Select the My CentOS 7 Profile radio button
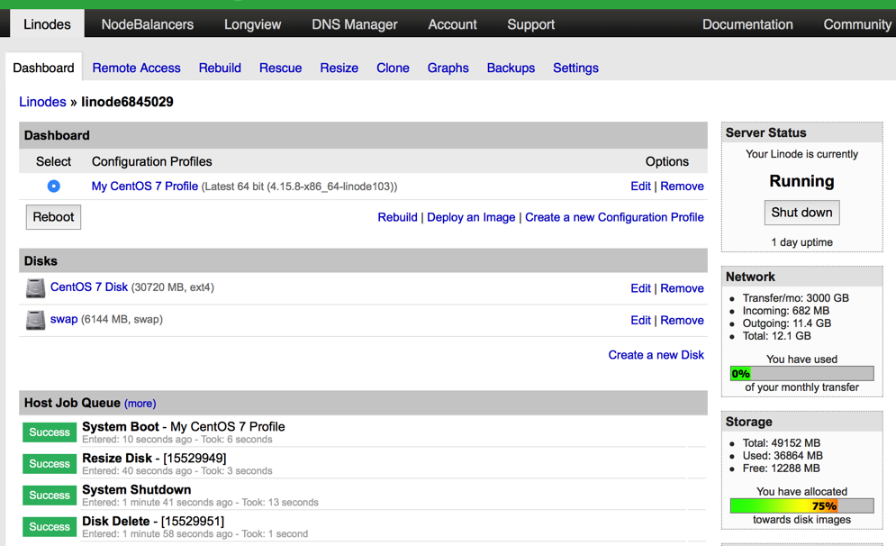The height and width of the screenshot is (546, 896). (x=54, y=186)
